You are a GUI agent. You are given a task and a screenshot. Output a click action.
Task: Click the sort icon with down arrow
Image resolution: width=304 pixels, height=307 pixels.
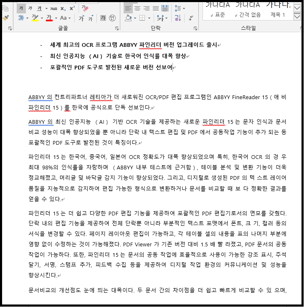click(x=178, y=18)
